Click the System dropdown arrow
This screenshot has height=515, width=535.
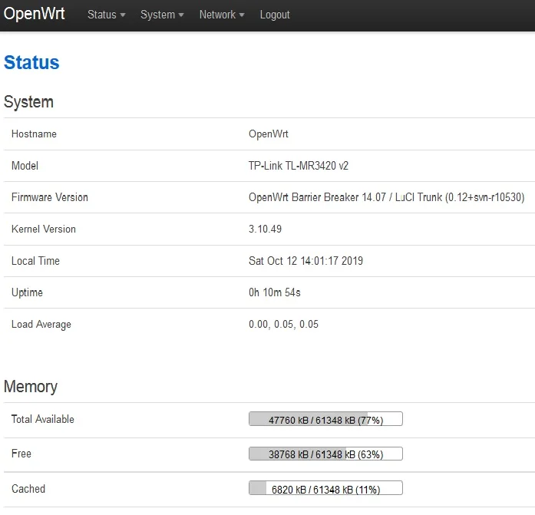pyautogui.click(x=181, y=15)
